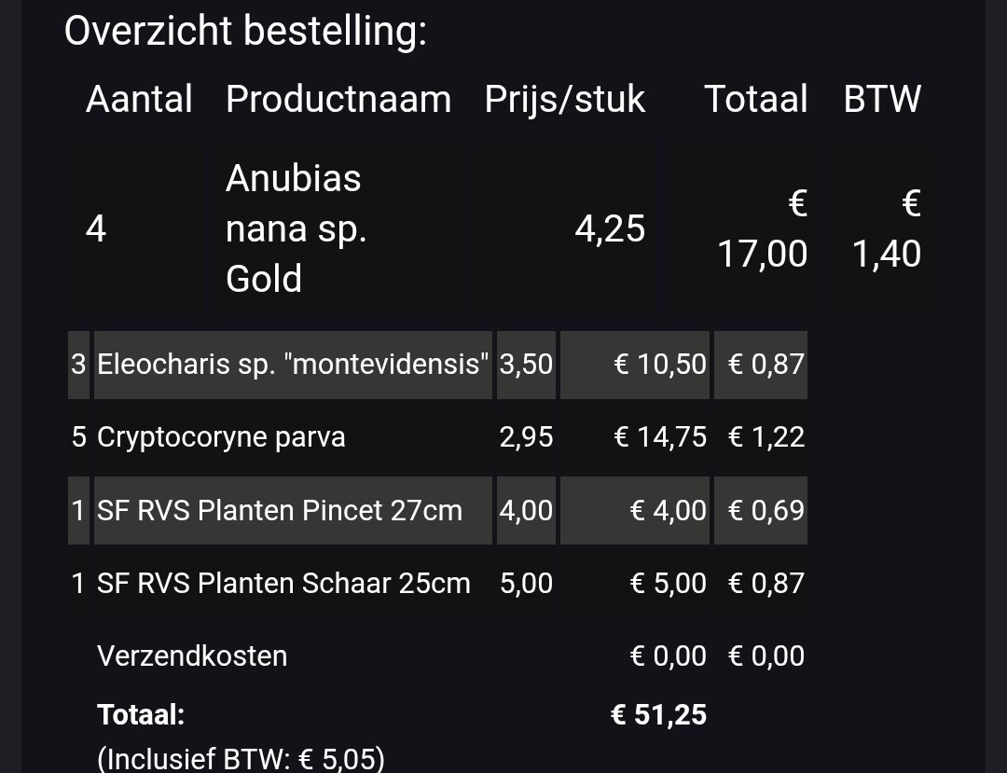Viewport: 1007px width, 773px height.
Task: Select the Eleocharis sp. "montevidensis" product name
Action: [293, 364]
